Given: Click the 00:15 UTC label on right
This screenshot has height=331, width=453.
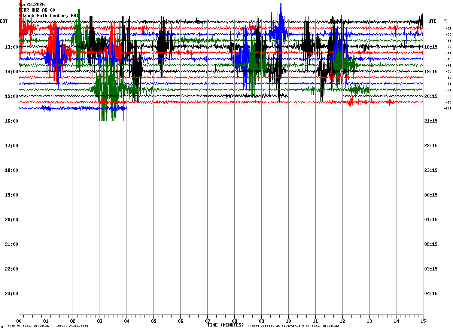Looking at the screenshot, I should [x=431, y=195].
